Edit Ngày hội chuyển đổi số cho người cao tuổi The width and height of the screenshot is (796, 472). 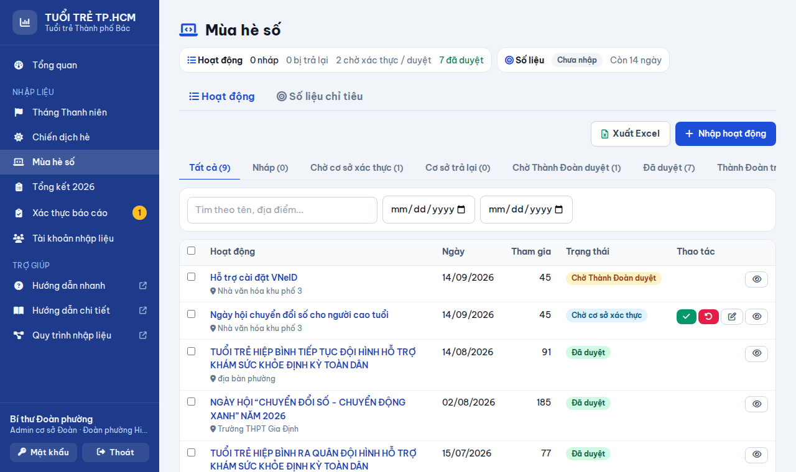(x=732, y=317)
